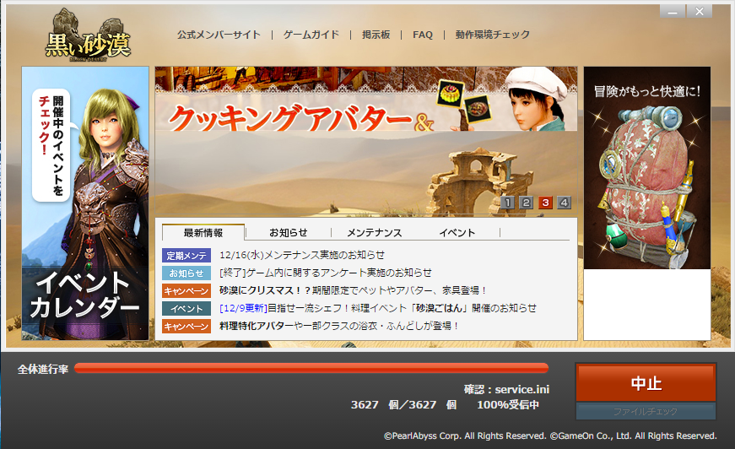Click the イベント tag in news list

(x=186, y=309)
